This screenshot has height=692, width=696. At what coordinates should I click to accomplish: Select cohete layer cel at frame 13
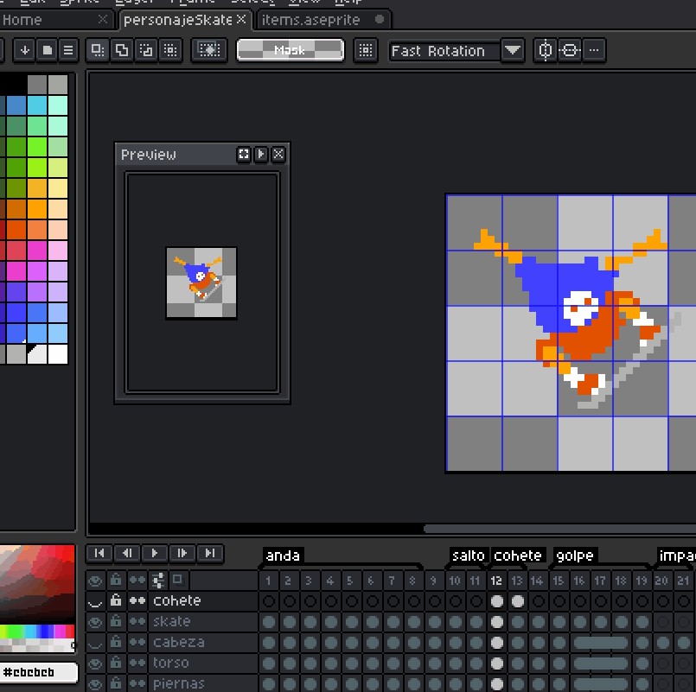click(518, 601)
